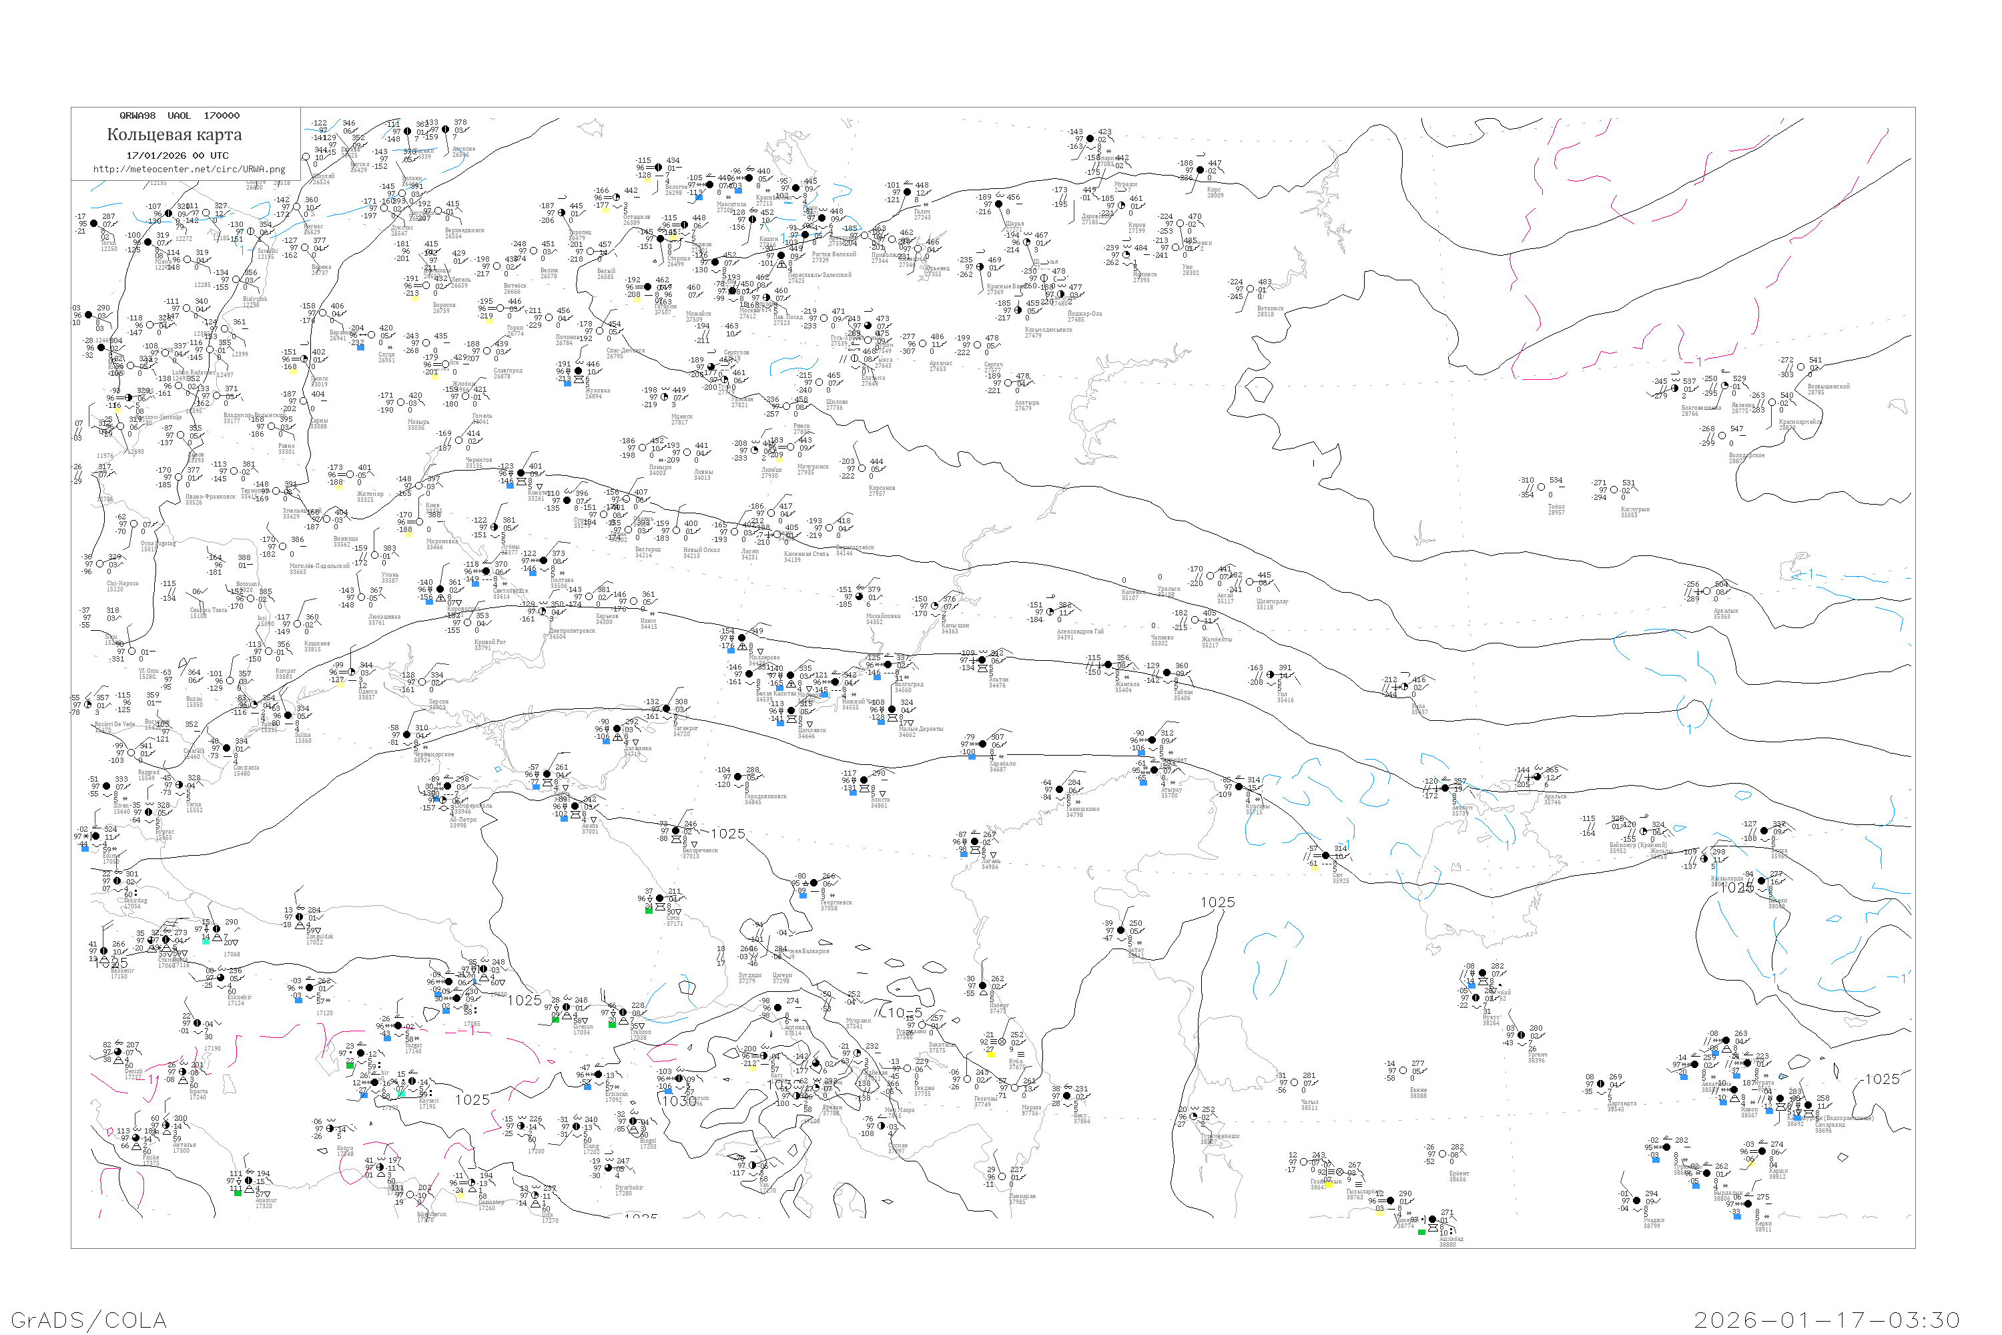Click the meteocenter.net URWA.png URL text

point(189,170)
